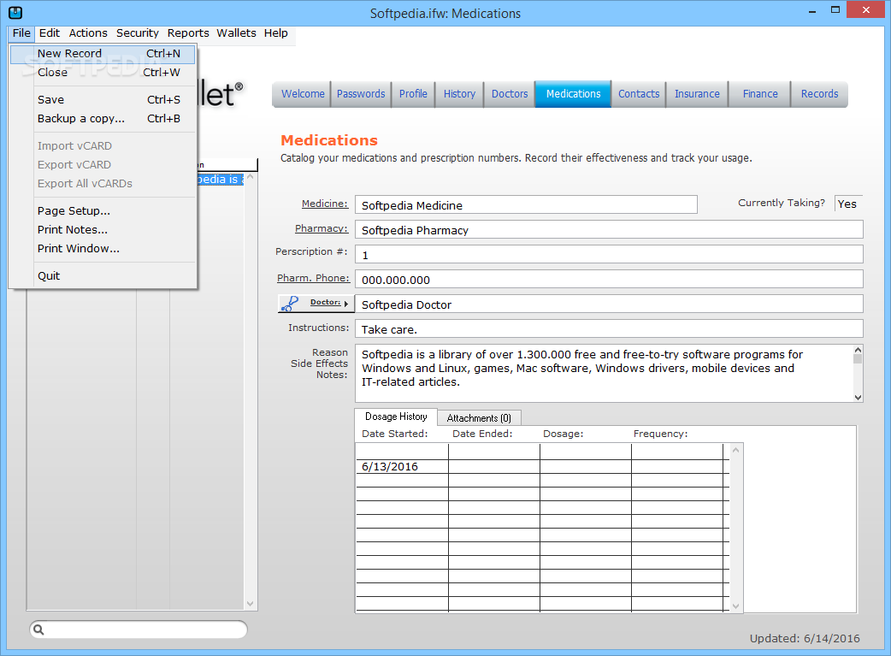Click record list scrollbar up arrow
891x656 pixels.
(250, 177)
